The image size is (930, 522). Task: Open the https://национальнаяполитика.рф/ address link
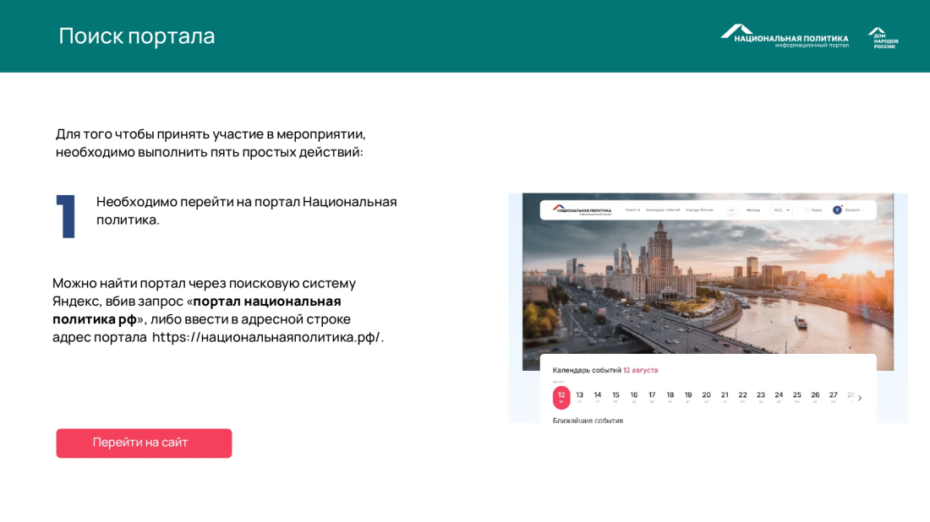coord(266,337)
